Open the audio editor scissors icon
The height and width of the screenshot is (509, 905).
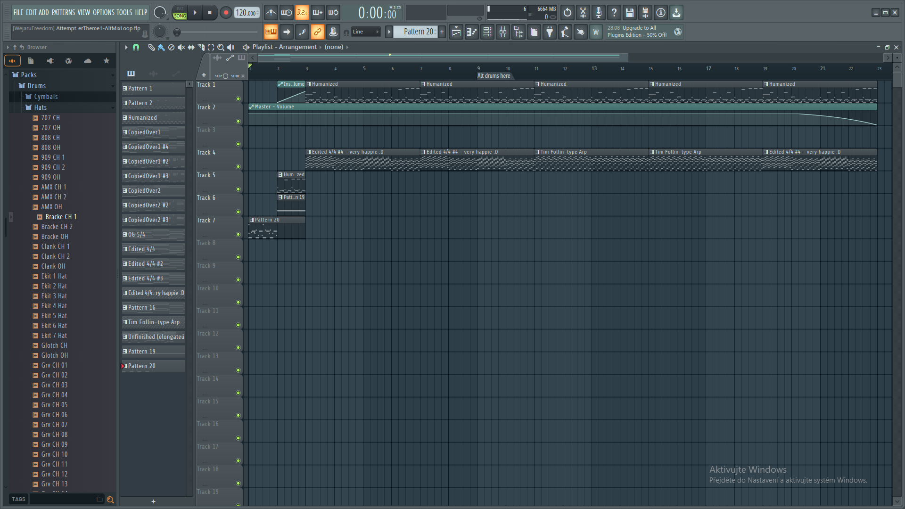[x=583, y=13]
